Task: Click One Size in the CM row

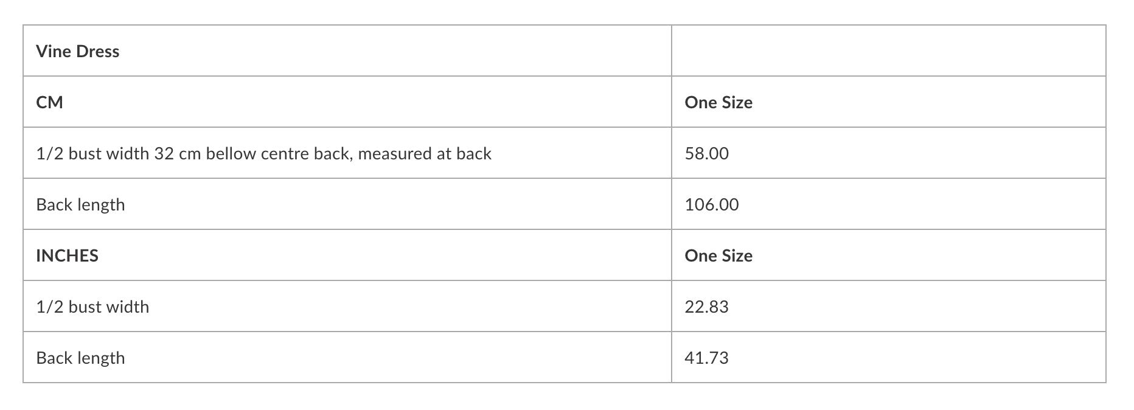Action: [718, 102]
